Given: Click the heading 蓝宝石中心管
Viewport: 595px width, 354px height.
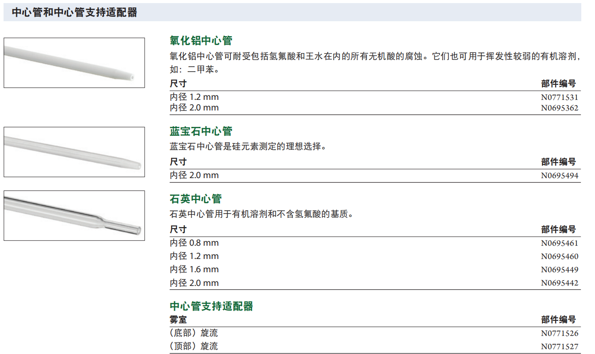Looking at the screenshot, I should point(201,131).
